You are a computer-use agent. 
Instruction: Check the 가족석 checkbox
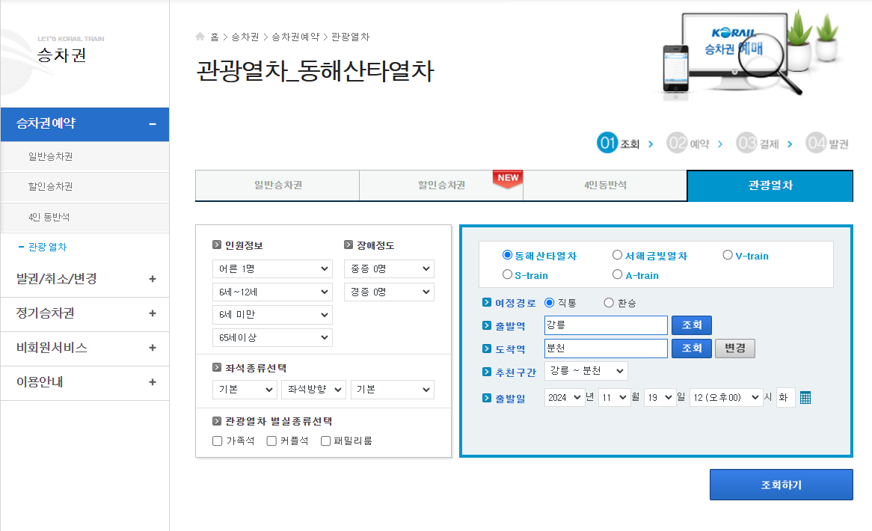(x=218, y=441)
